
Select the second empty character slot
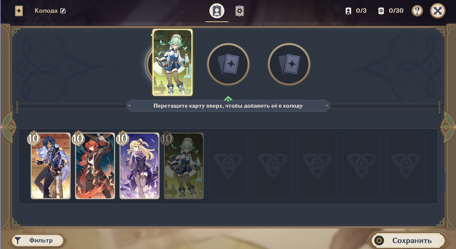(x=228, y=64)
